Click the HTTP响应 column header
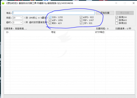 [x=100, y=32]
